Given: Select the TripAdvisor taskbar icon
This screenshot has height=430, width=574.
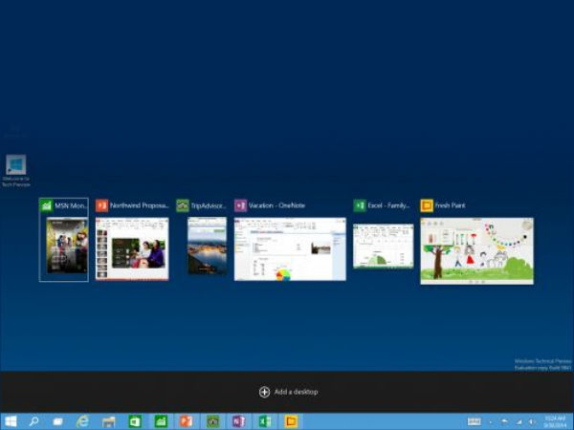Looking at the screenshot, I should click(x=212, y=421).
